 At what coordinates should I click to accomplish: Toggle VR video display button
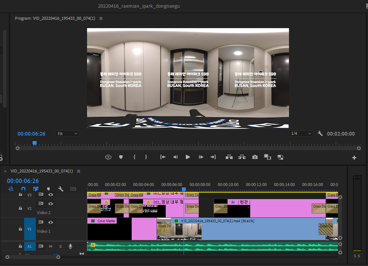[108, 157]
